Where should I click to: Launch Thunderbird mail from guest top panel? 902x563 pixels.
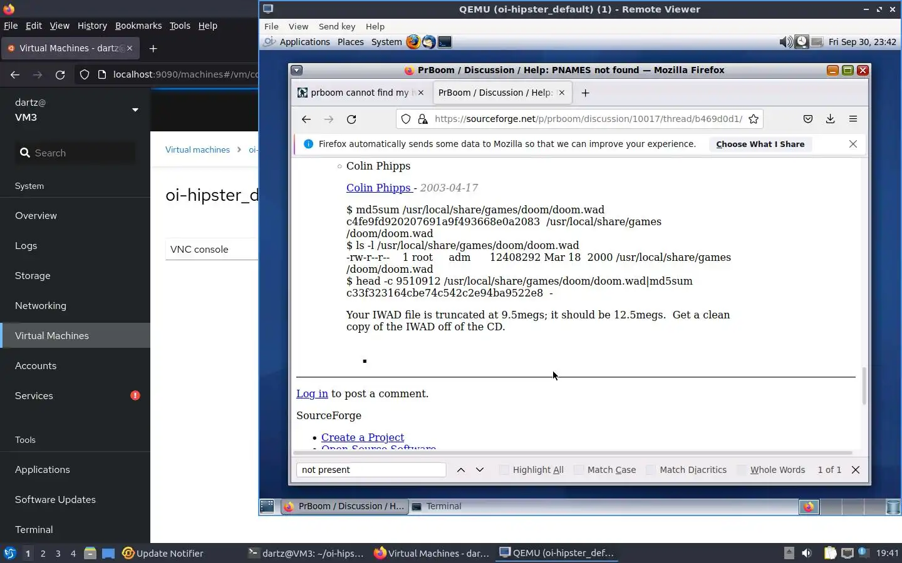pyautogui.click(x=428, y=42)
